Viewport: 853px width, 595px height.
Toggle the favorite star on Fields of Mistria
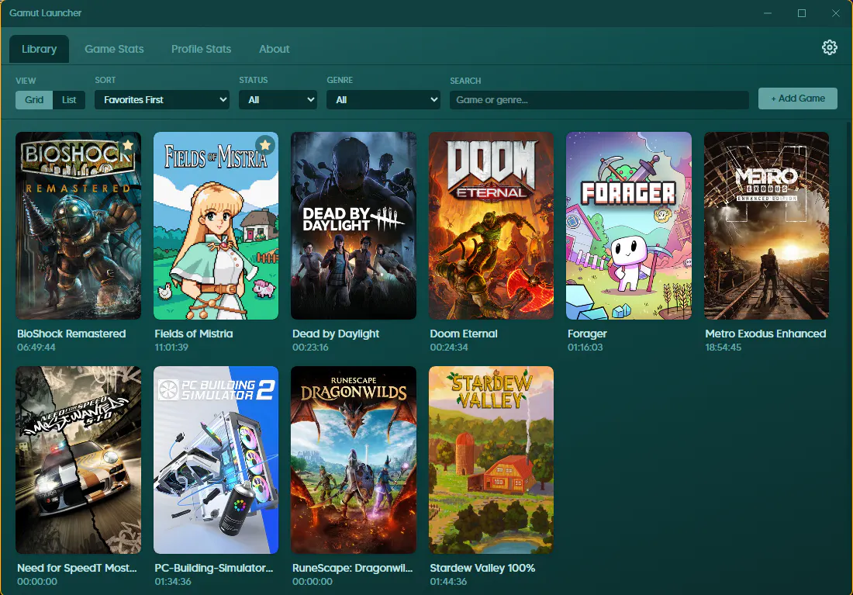[x=265, y=145]
